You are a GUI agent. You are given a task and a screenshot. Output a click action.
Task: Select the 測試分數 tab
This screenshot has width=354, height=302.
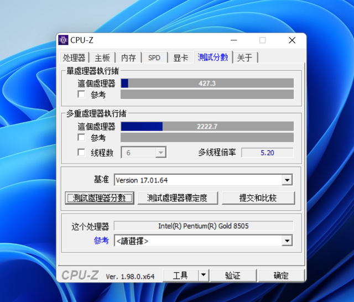[213, 57]
